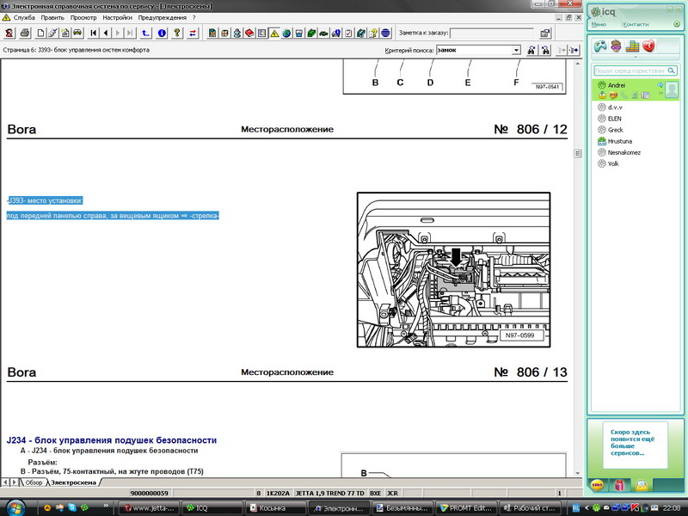Click the ICQ red heart question icon
688x516 pixels.
tap(648, 46)
